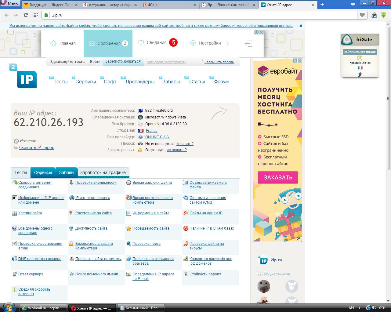Select the Забавы tab above service list
The image size is (391, 312).
coord(67,172)
